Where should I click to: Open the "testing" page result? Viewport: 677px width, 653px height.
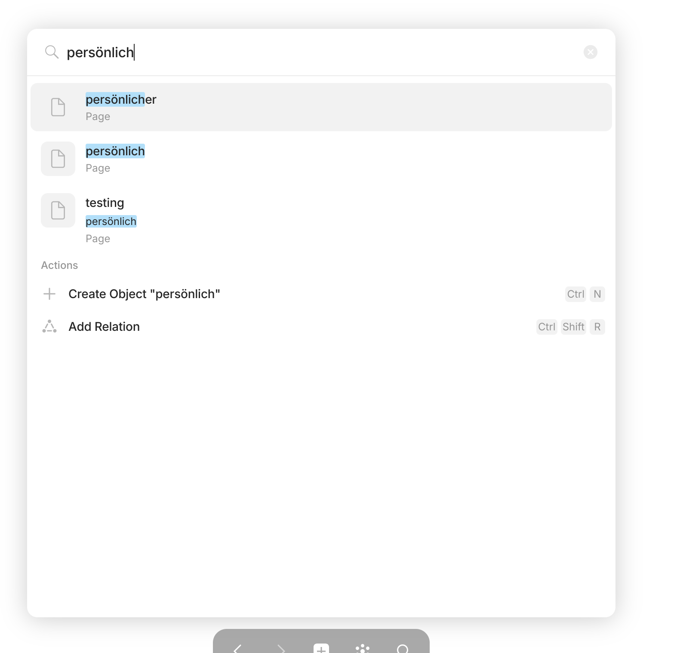[321, 220]
